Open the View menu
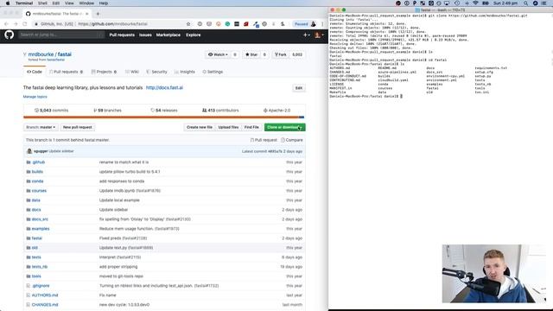This screenshot has height=311, width=553. point(69,3)
